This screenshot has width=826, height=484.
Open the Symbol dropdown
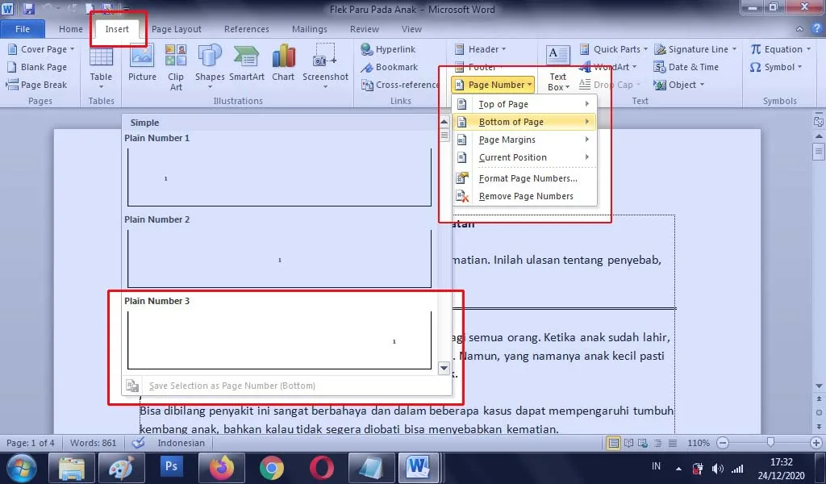point(776,67)
